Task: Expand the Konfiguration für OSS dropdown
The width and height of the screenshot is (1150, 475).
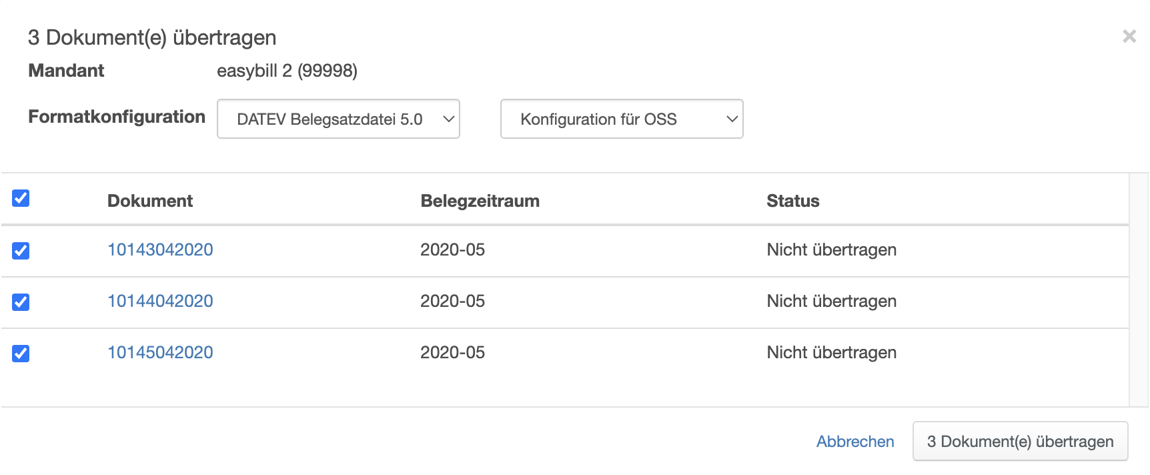Action: 622,119
